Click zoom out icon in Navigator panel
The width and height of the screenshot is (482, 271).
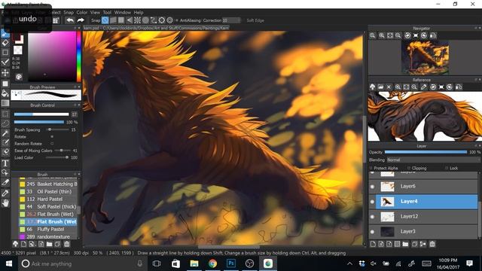(x=398, y=35)
